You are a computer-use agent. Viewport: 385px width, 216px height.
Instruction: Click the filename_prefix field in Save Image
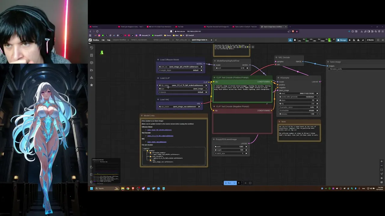356,69
